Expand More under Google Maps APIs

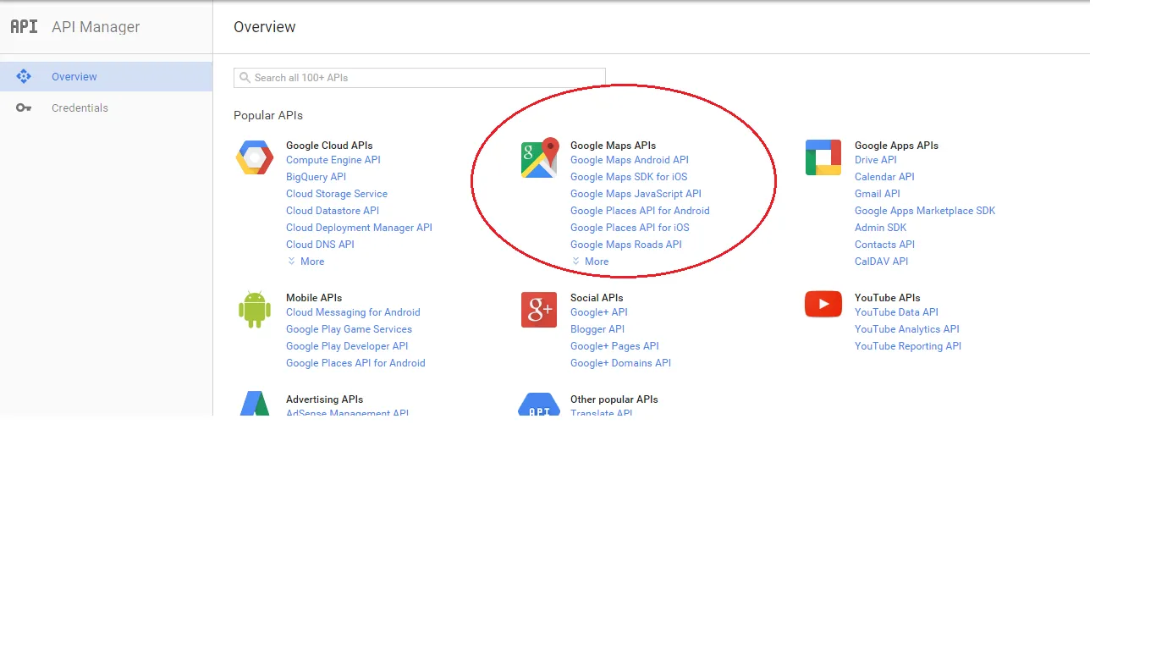(590, 262)
